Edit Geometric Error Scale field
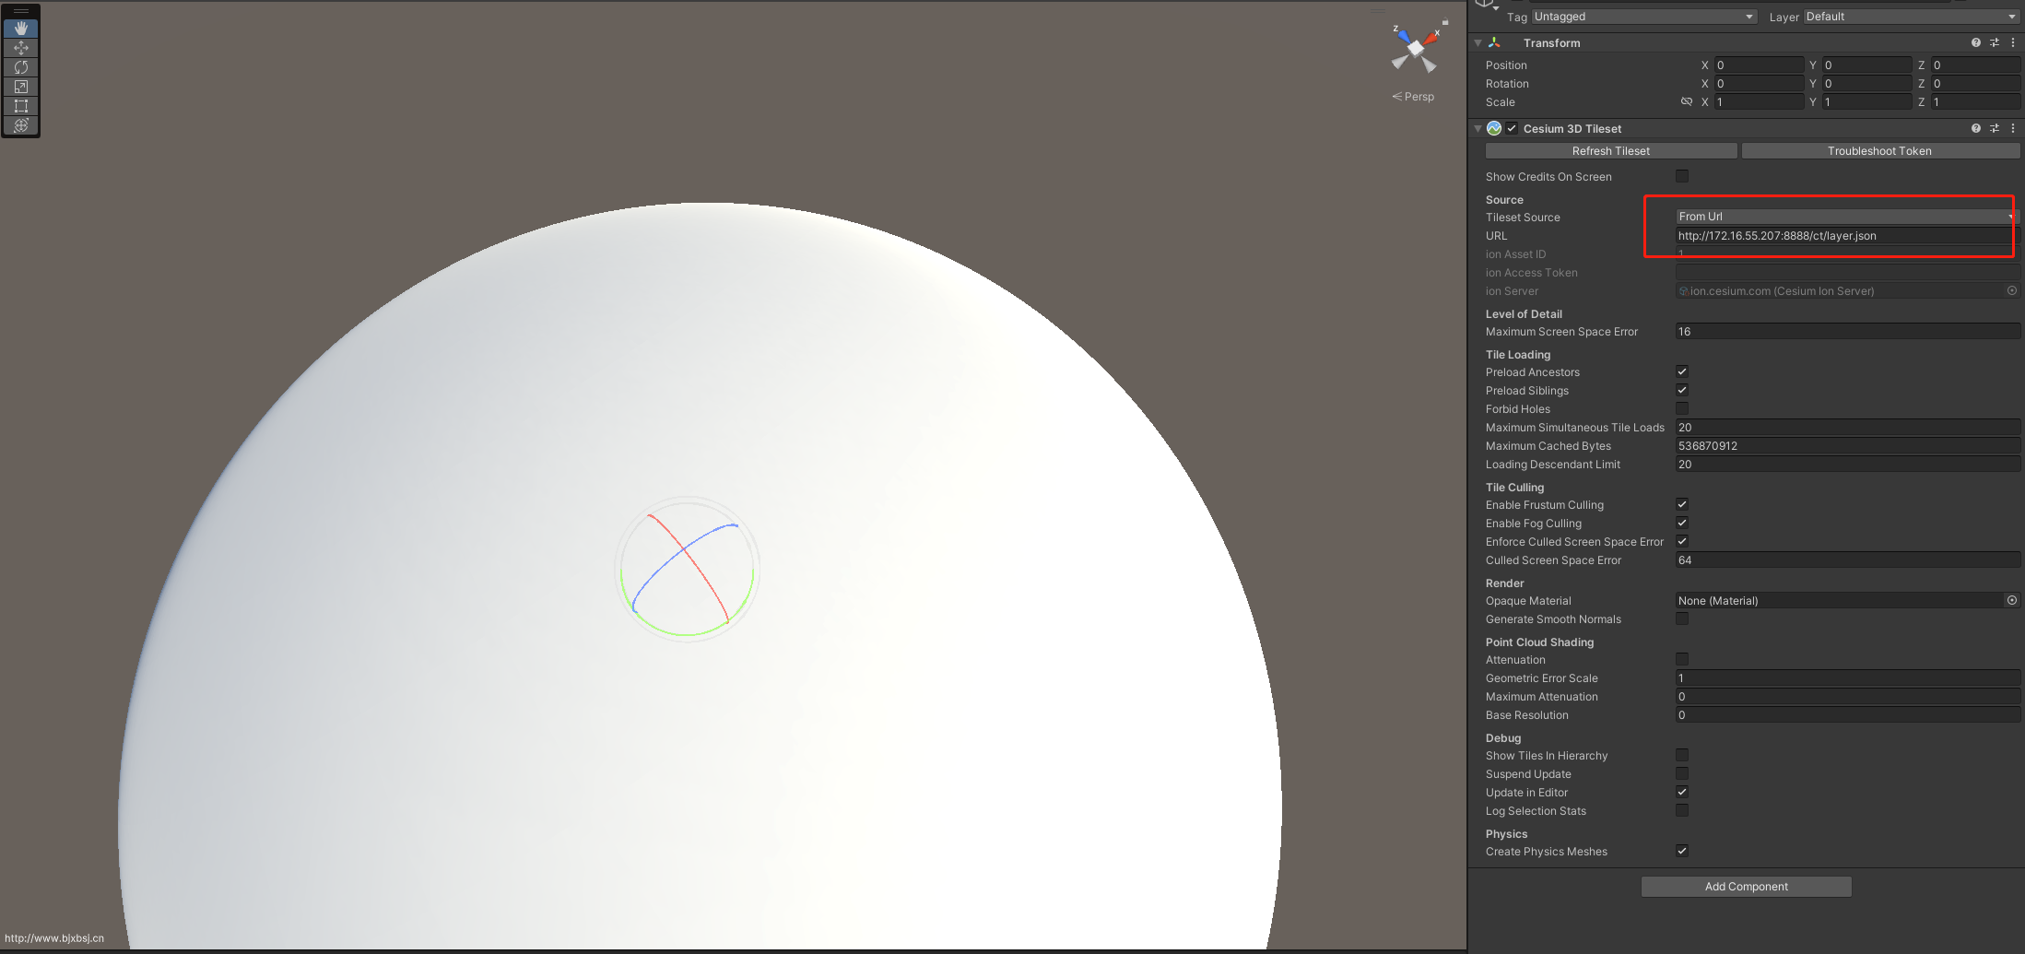The image size is (2025, 954). (1847, 678)
